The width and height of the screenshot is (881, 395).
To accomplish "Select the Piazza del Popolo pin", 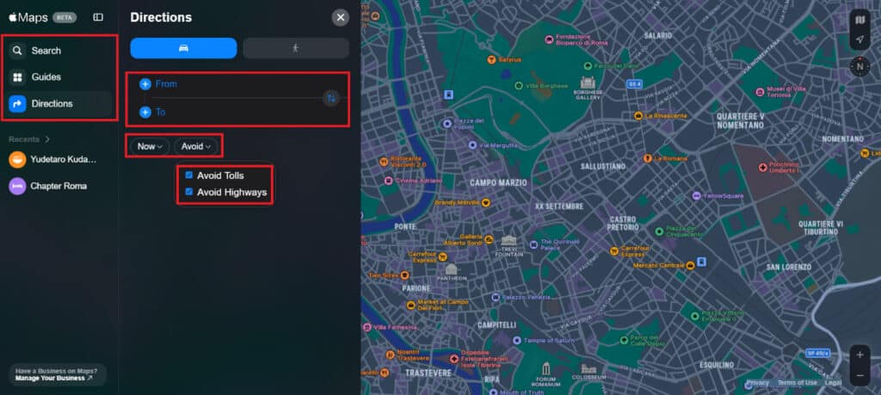I will [x=447, y=123].
